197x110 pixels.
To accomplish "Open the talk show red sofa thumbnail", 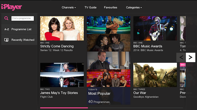I will click(109, 78).
